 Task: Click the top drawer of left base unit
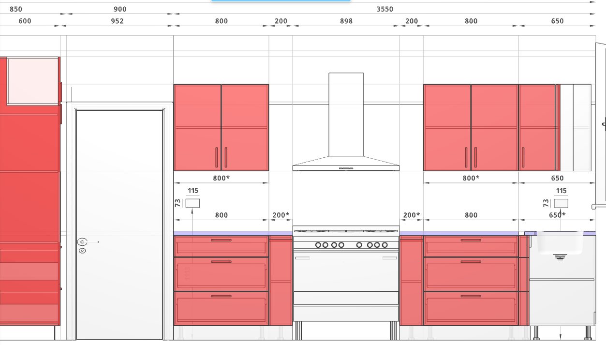click(221, 246)
